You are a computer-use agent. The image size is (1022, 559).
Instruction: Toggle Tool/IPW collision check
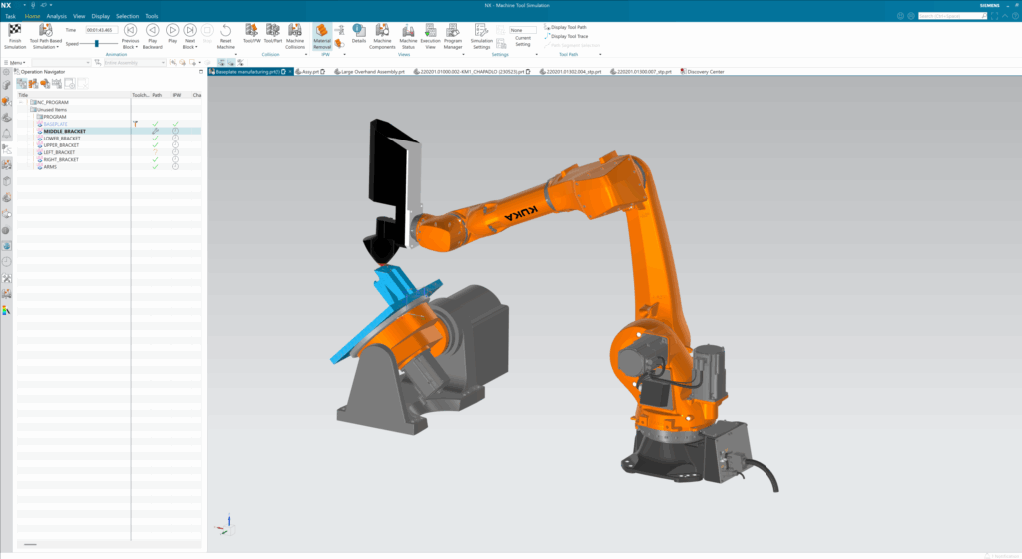[x=252, y=35]
